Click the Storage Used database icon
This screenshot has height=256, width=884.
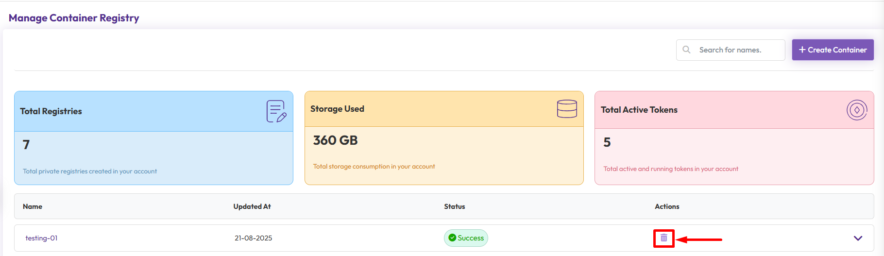(x=567, y=109)
